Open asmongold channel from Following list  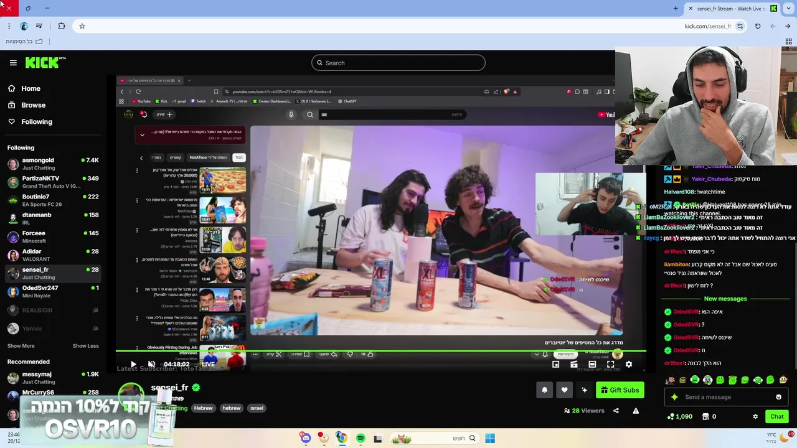click(x=53, y=164)
